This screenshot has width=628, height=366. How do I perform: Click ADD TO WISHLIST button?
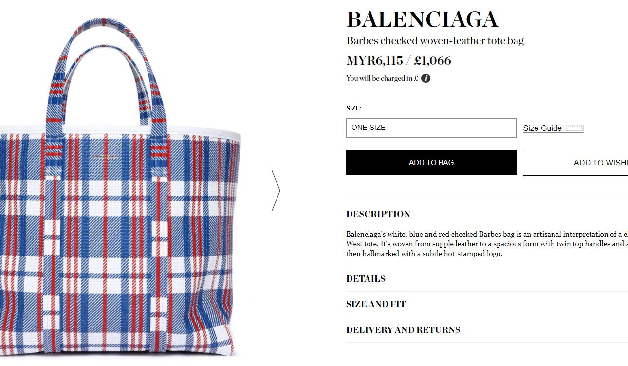point(575,163)
